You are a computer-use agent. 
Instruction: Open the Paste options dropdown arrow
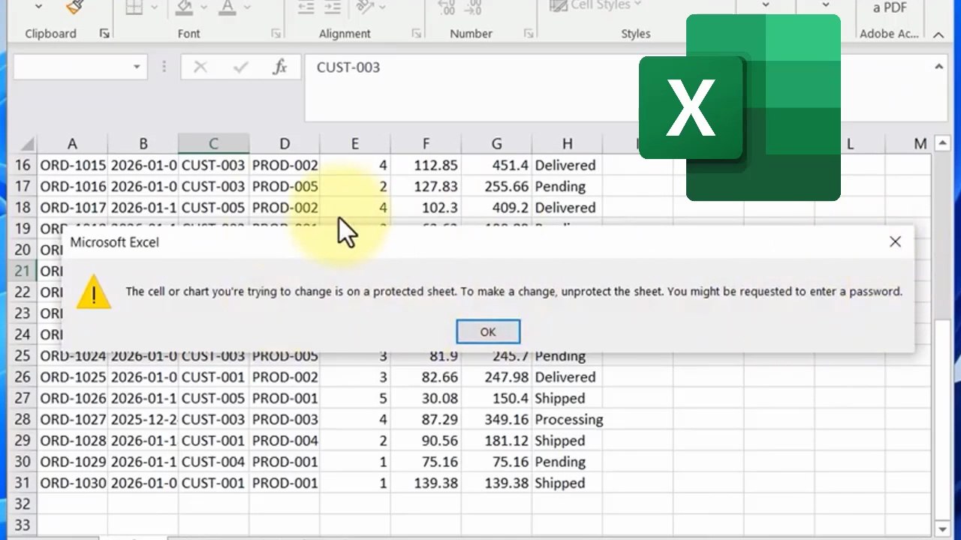pyautogui.click(x=39, y=7)
